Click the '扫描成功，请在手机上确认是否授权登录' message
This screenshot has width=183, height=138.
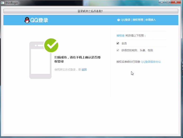click(x=77, y=59)
